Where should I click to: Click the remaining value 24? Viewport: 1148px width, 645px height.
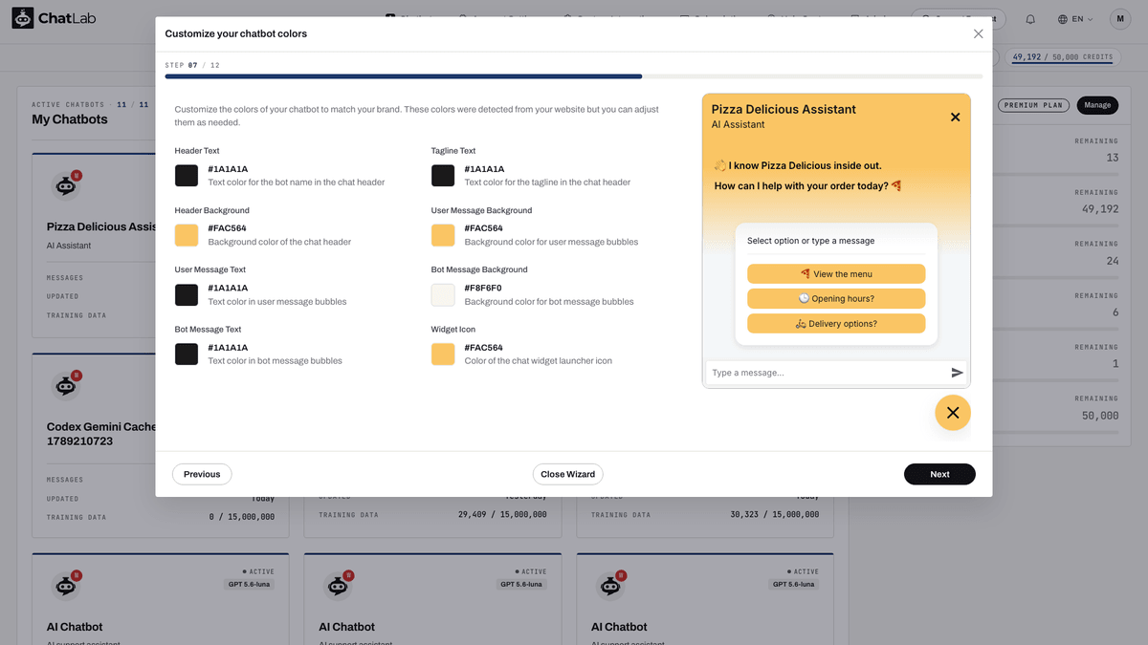click(x=1112, y=261)
